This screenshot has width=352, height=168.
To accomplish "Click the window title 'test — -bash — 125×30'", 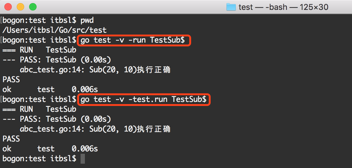I will [283, 7].
